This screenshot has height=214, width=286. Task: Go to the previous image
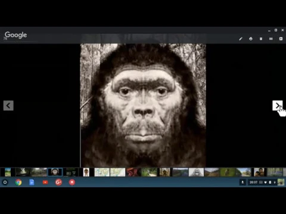[8, 105]
